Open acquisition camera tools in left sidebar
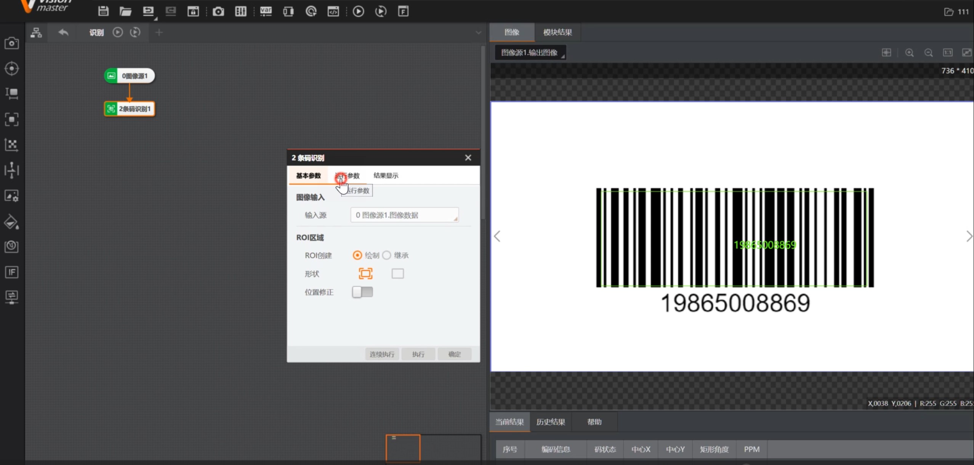The width and height of the screenshot is (974, 465). 12,43
